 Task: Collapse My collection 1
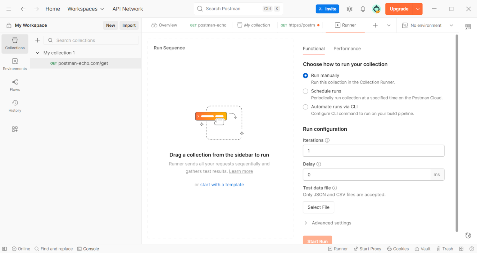click(38, 53)
